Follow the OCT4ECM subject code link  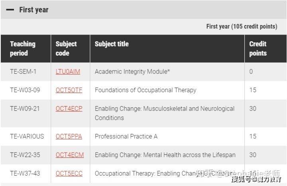[70, 155]
